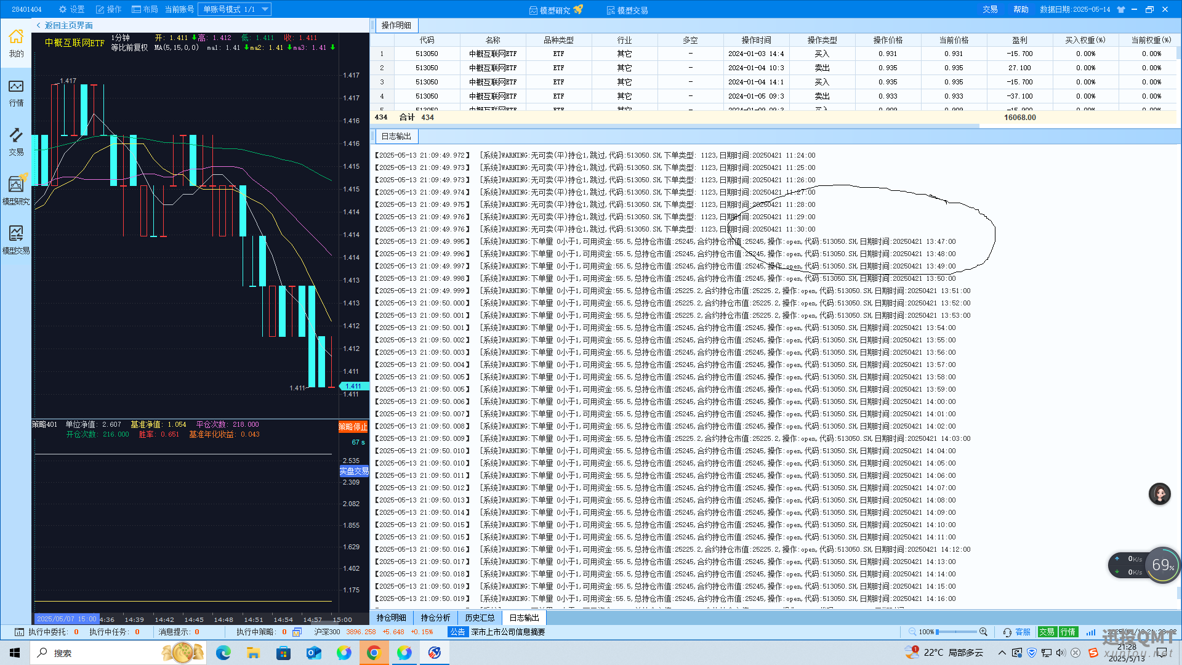Click the 2025/05/07 15:00 time marker

[66, 619]
